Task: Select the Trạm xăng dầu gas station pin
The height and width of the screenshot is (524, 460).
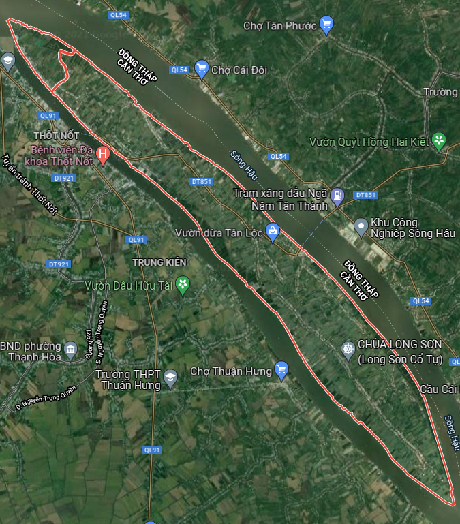Action: pos(337,197)
